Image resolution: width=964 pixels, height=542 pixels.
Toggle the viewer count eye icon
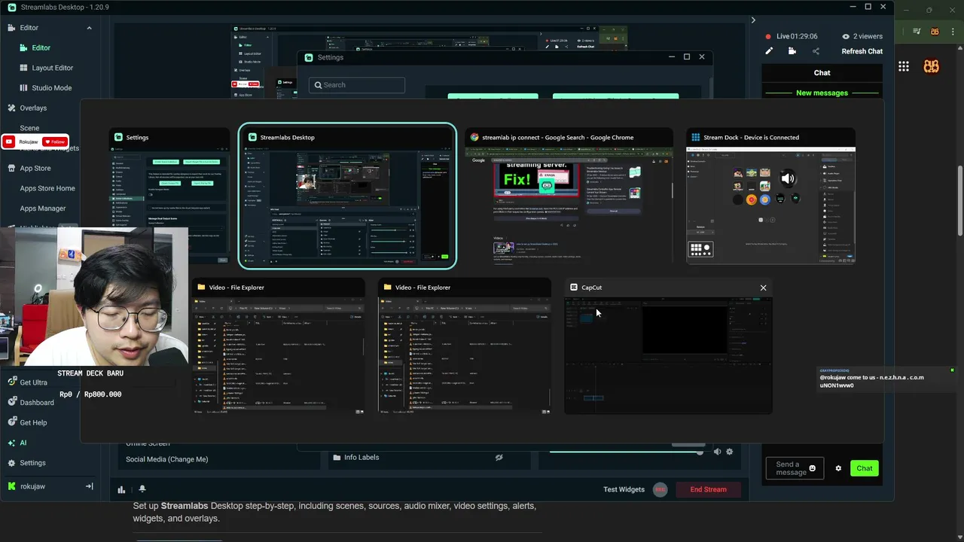point(846,36)
